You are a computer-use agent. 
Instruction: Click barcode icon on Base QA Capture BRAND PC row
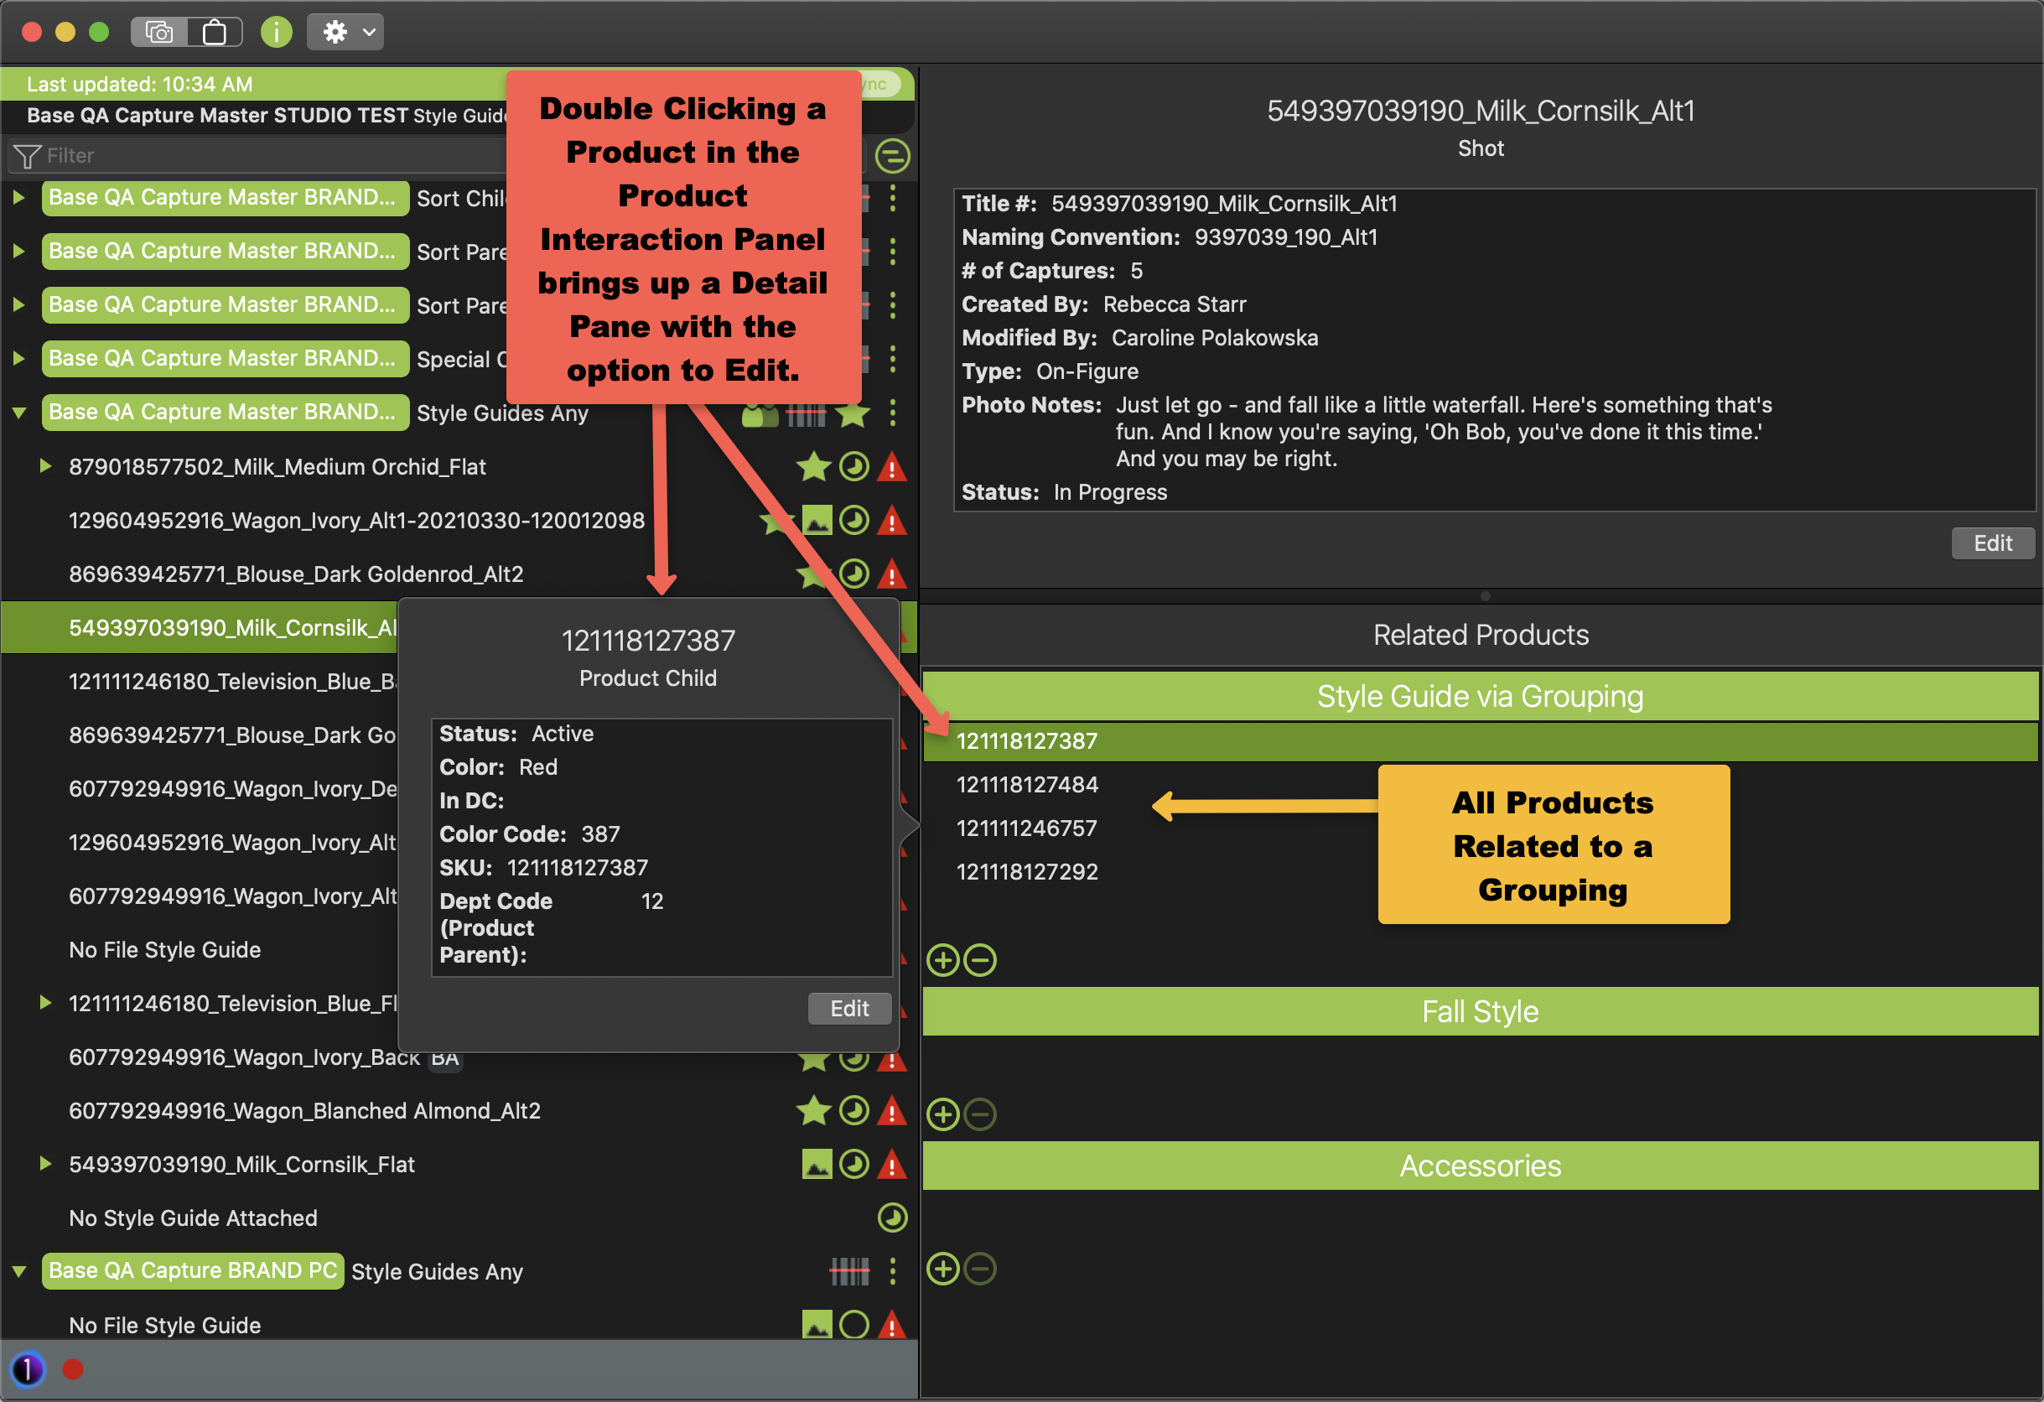pyautogui.click(x=849, y=1271)
